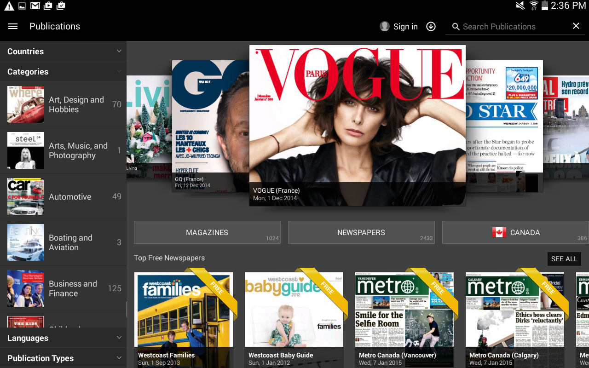Open Metro Canada (Vancouver) newspaper
The image size is (589, 368).
tap(404, 320)
